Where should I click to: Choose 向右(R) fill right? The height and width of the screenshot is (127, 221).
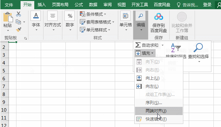(x=159, y=70)
